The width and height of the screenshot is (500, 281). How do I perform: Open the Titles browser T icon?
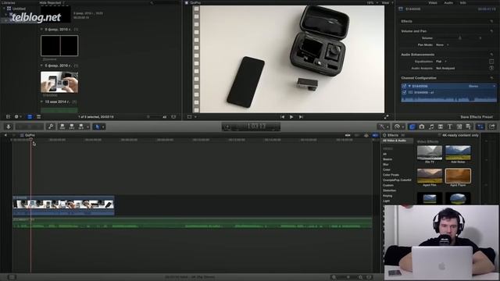(450, 126)
